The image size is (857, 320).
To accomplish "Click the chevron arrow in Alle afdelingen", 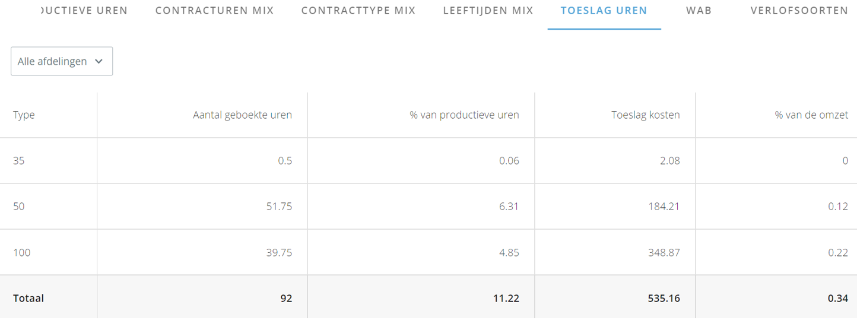I will click(x=99, y=61).
